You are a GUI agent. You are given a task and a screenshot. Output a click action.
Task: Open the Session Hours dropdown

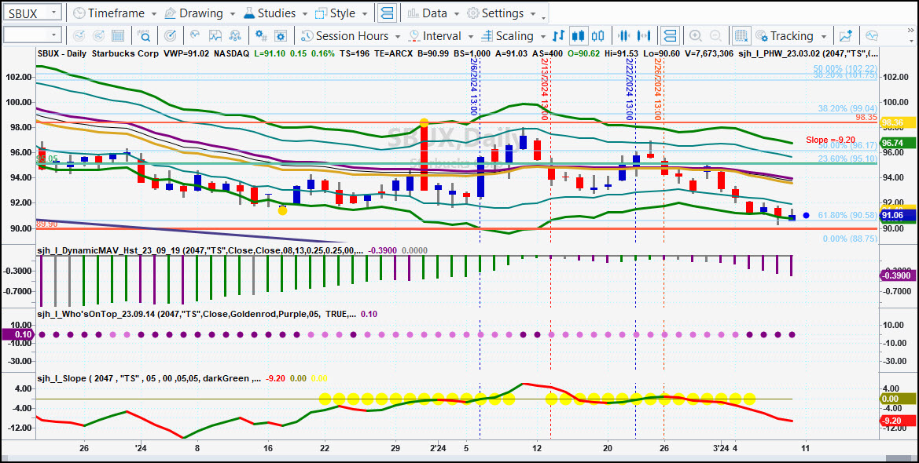coord(351,35)
